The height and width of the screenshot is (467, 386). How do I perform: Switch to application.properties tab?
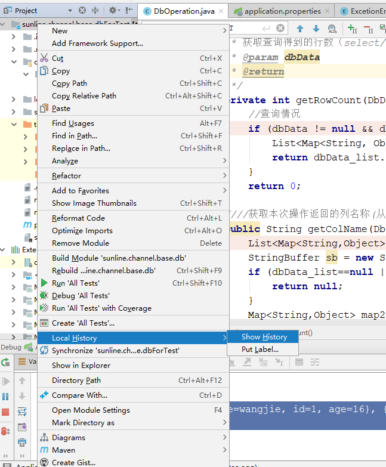(282, 11)
